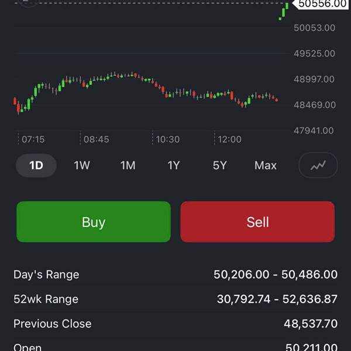Select the Previous Close row
The width and height of the screenshot is (351, 351).
pyautogui.click(x=175, y=324)
